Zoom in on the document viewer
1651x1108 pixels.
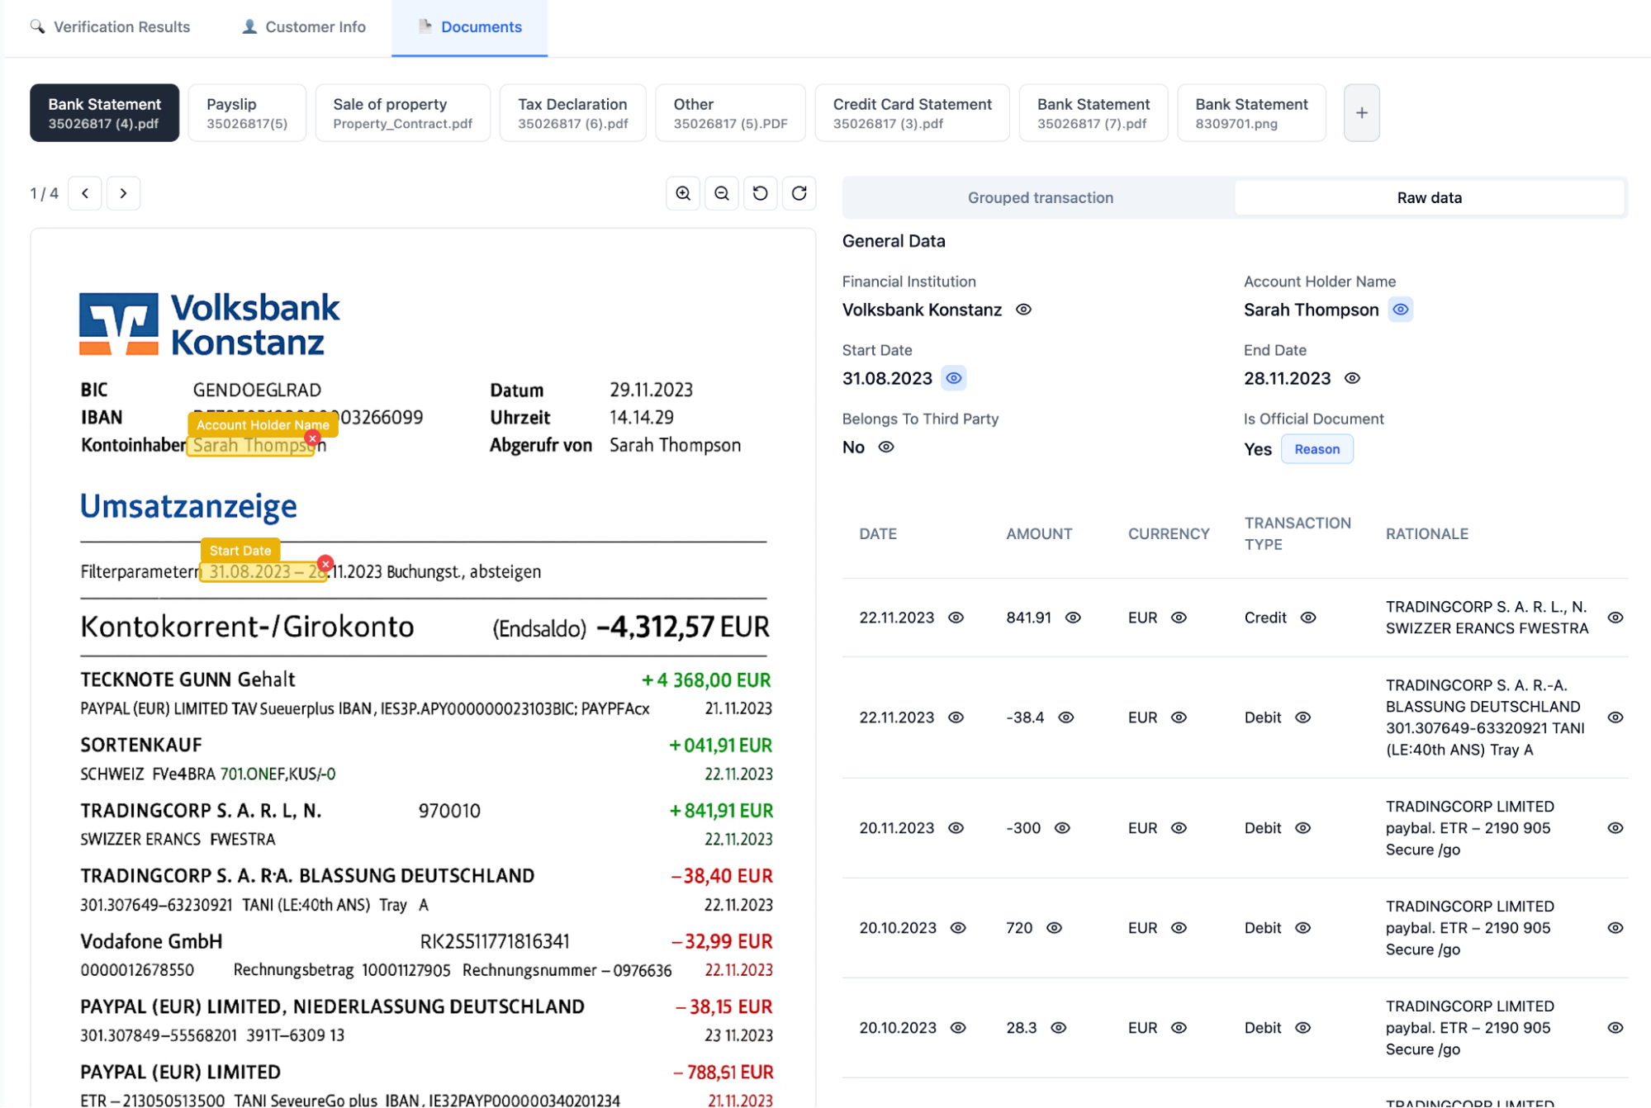[x=683, y=193]
